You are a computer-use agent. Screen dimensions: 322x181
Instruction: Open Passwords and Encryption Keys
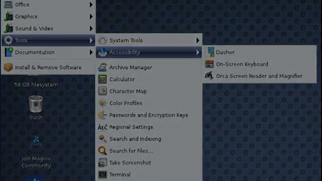pos(149,115)
